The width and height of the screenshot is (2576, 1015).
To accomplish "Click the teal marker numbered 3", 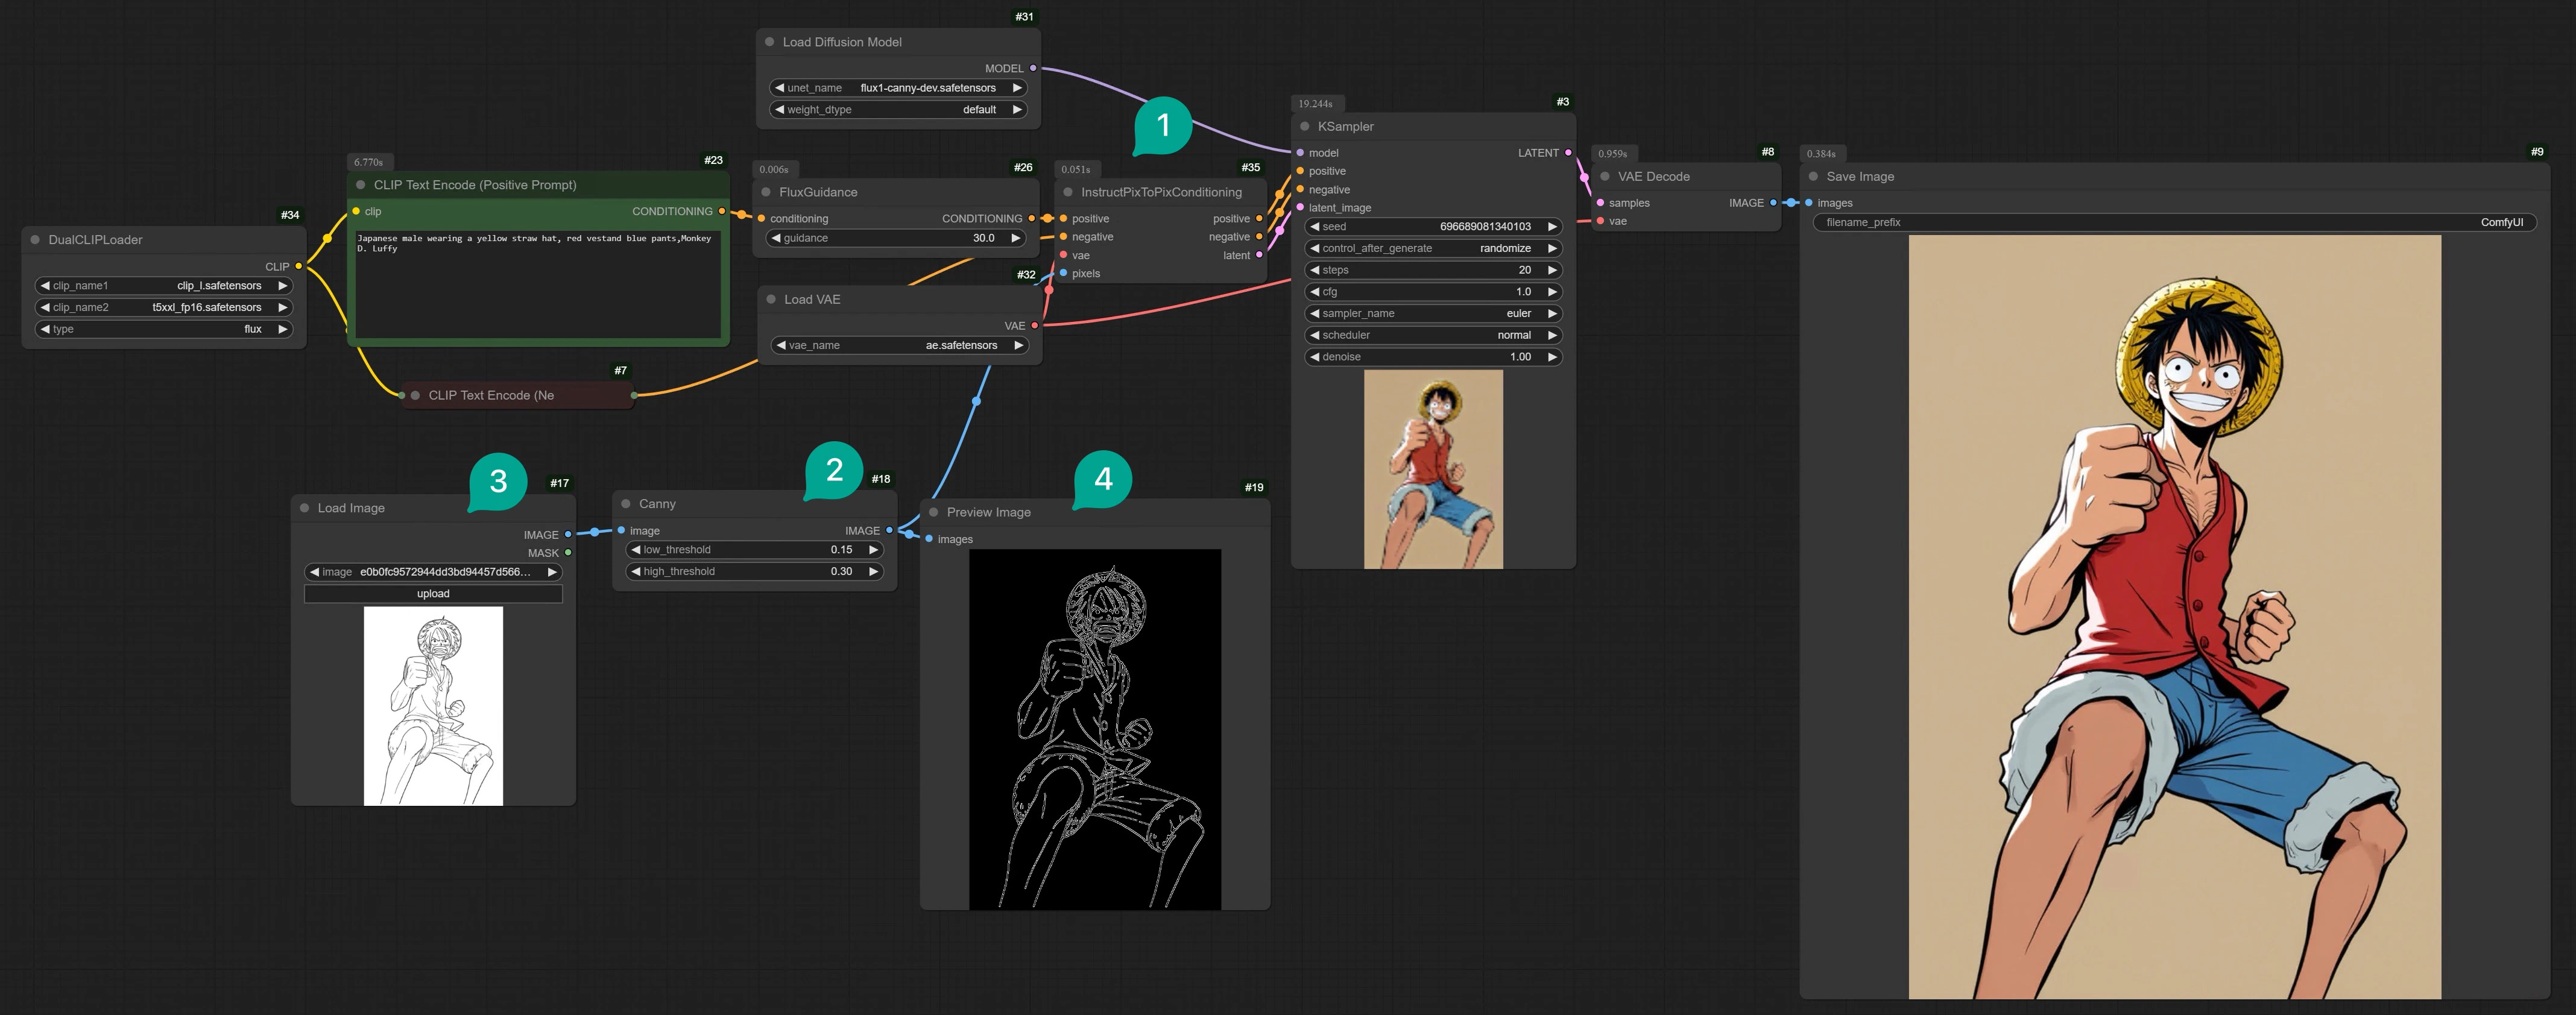I will pos(498,482).
